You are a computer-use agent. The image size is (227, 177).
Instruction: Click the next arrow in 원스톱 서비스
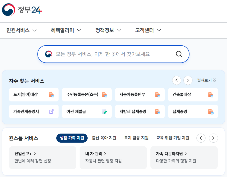point(213,138)
